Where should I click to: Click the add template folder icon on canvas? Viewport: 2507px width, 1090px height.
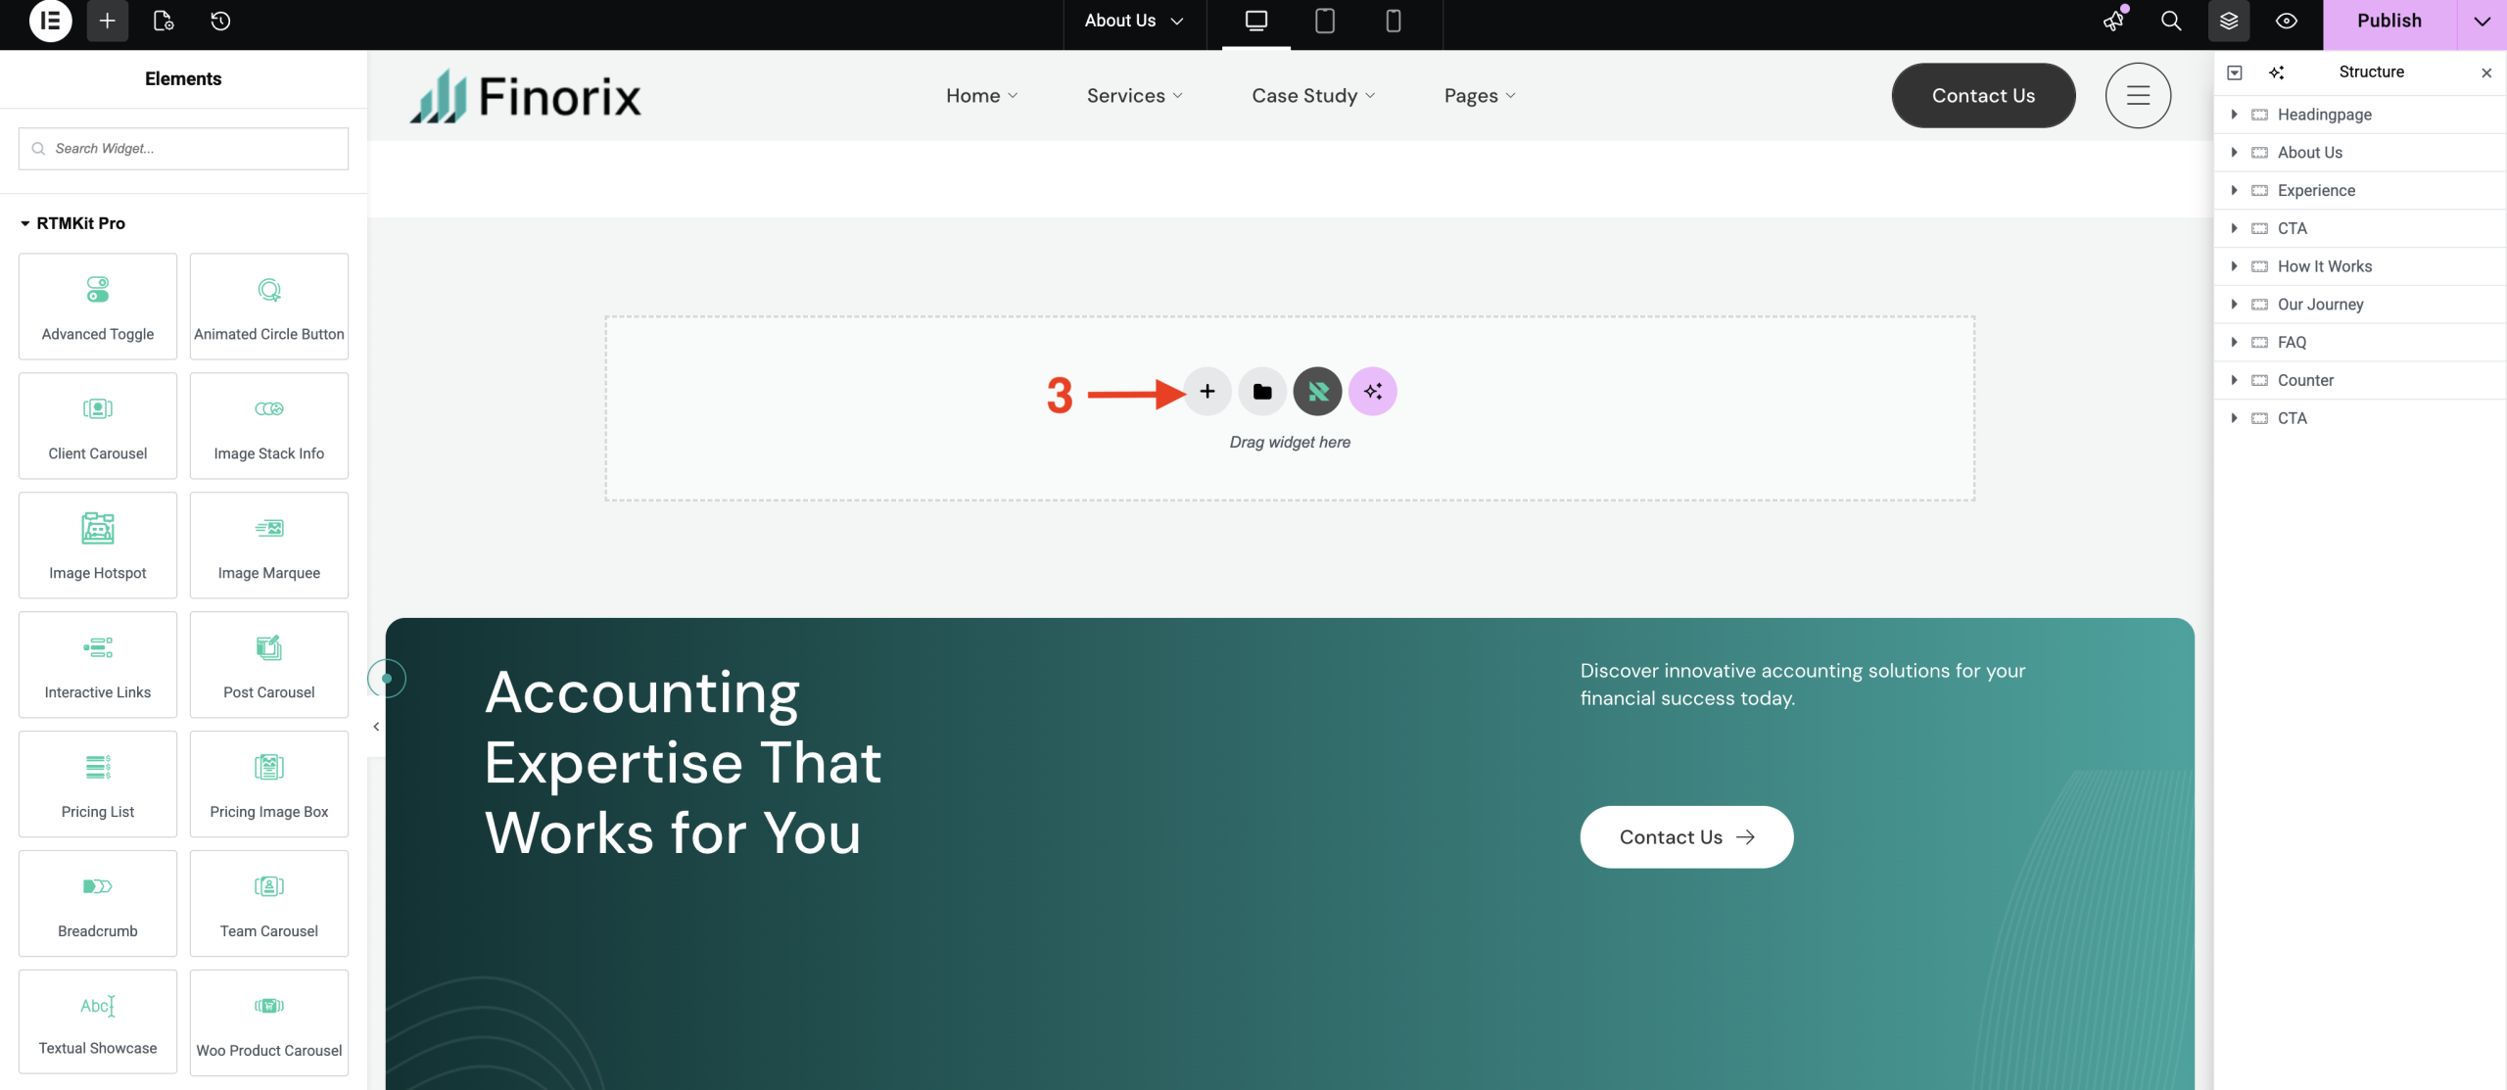[1262, 392]
